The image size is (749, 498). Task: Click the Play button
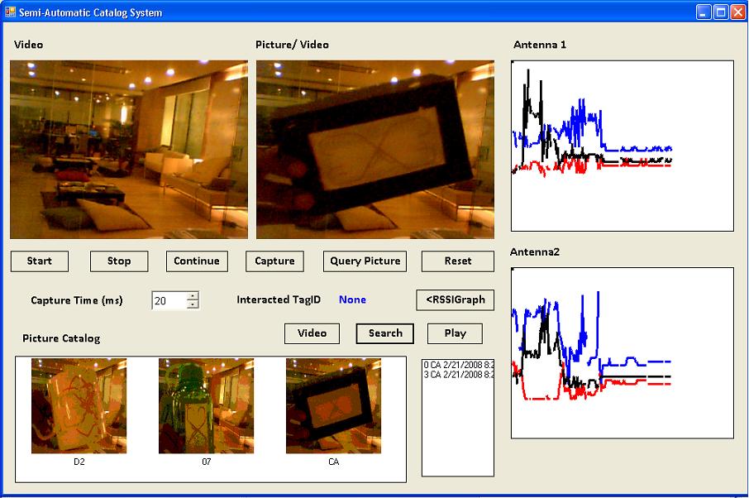(x=455, y=333)
